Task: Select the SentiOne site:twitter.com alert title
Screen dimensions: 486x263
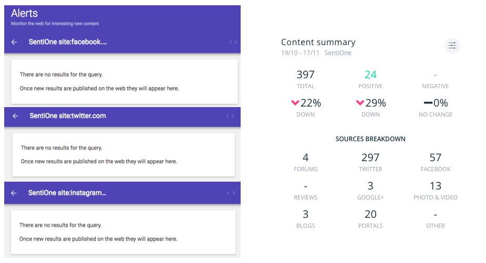Action: point(68,116)
